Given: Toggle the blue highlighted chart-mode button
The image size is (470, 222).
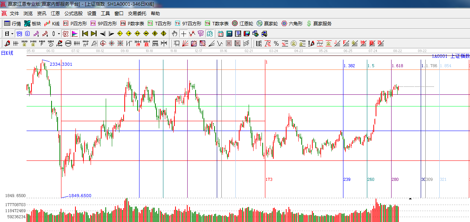Looking at the screenshot, I should click(19, 34).
